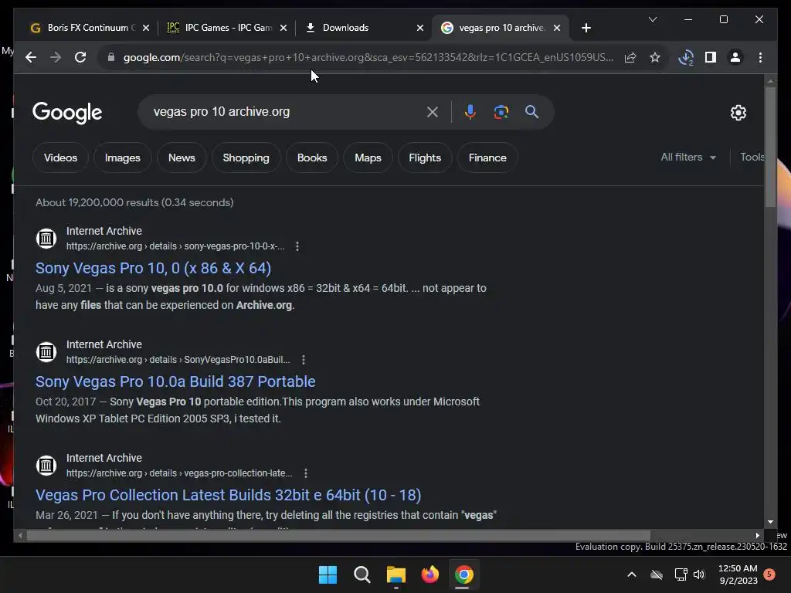
Task: Click the horizontal scrollbar thumb
Action: [x=338, y=536]
